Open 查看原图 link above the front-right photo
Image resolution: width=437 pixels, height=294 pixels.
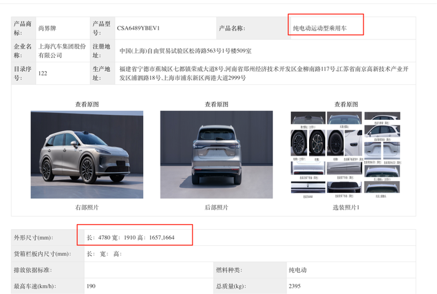click(x=87, y=104)
